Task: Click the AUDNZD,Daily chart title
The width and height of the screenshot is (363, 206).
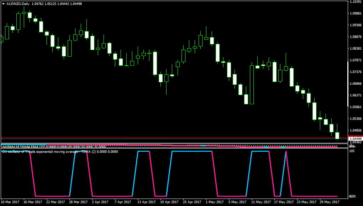Action: (18, 4)
